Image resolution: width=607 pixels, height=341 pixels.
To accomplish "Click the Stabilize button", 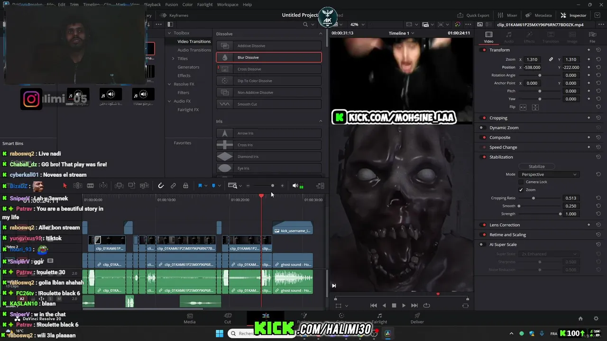I will (537, 167).
